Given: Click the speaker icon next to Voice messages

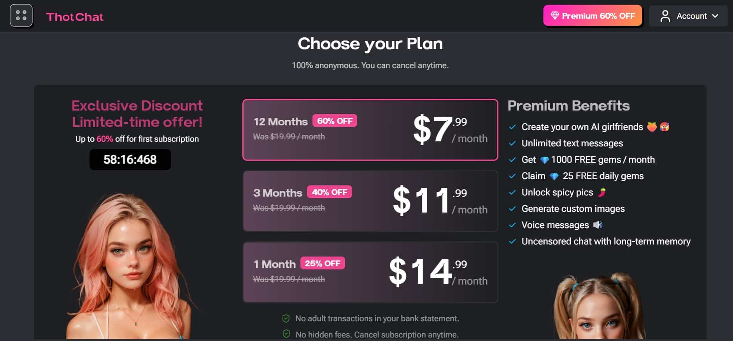Looking at the screenshot, I should click(x=598, y=225).
